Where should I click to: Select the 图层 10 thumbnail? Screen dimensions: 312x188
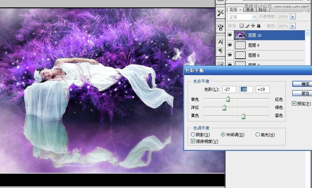click(240, 35)
